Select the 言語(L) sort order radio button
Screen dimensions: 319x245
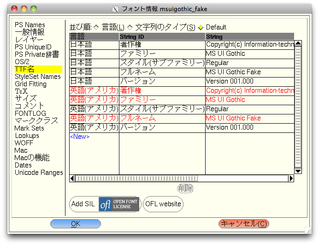[96, 27]
